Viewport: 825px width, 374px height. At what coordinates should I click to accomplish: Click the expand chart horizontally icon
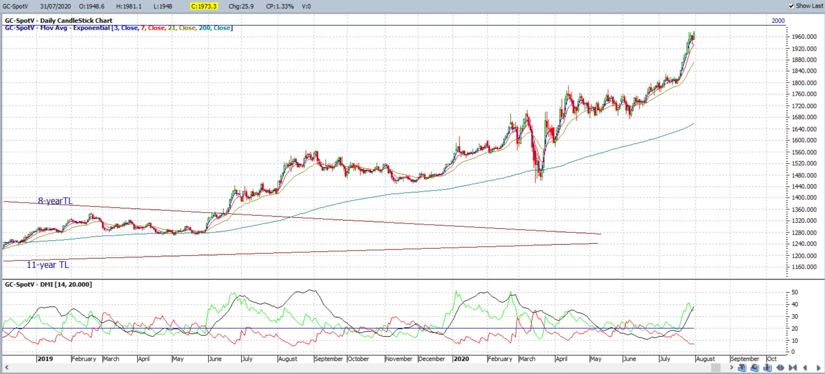[780, 368]
